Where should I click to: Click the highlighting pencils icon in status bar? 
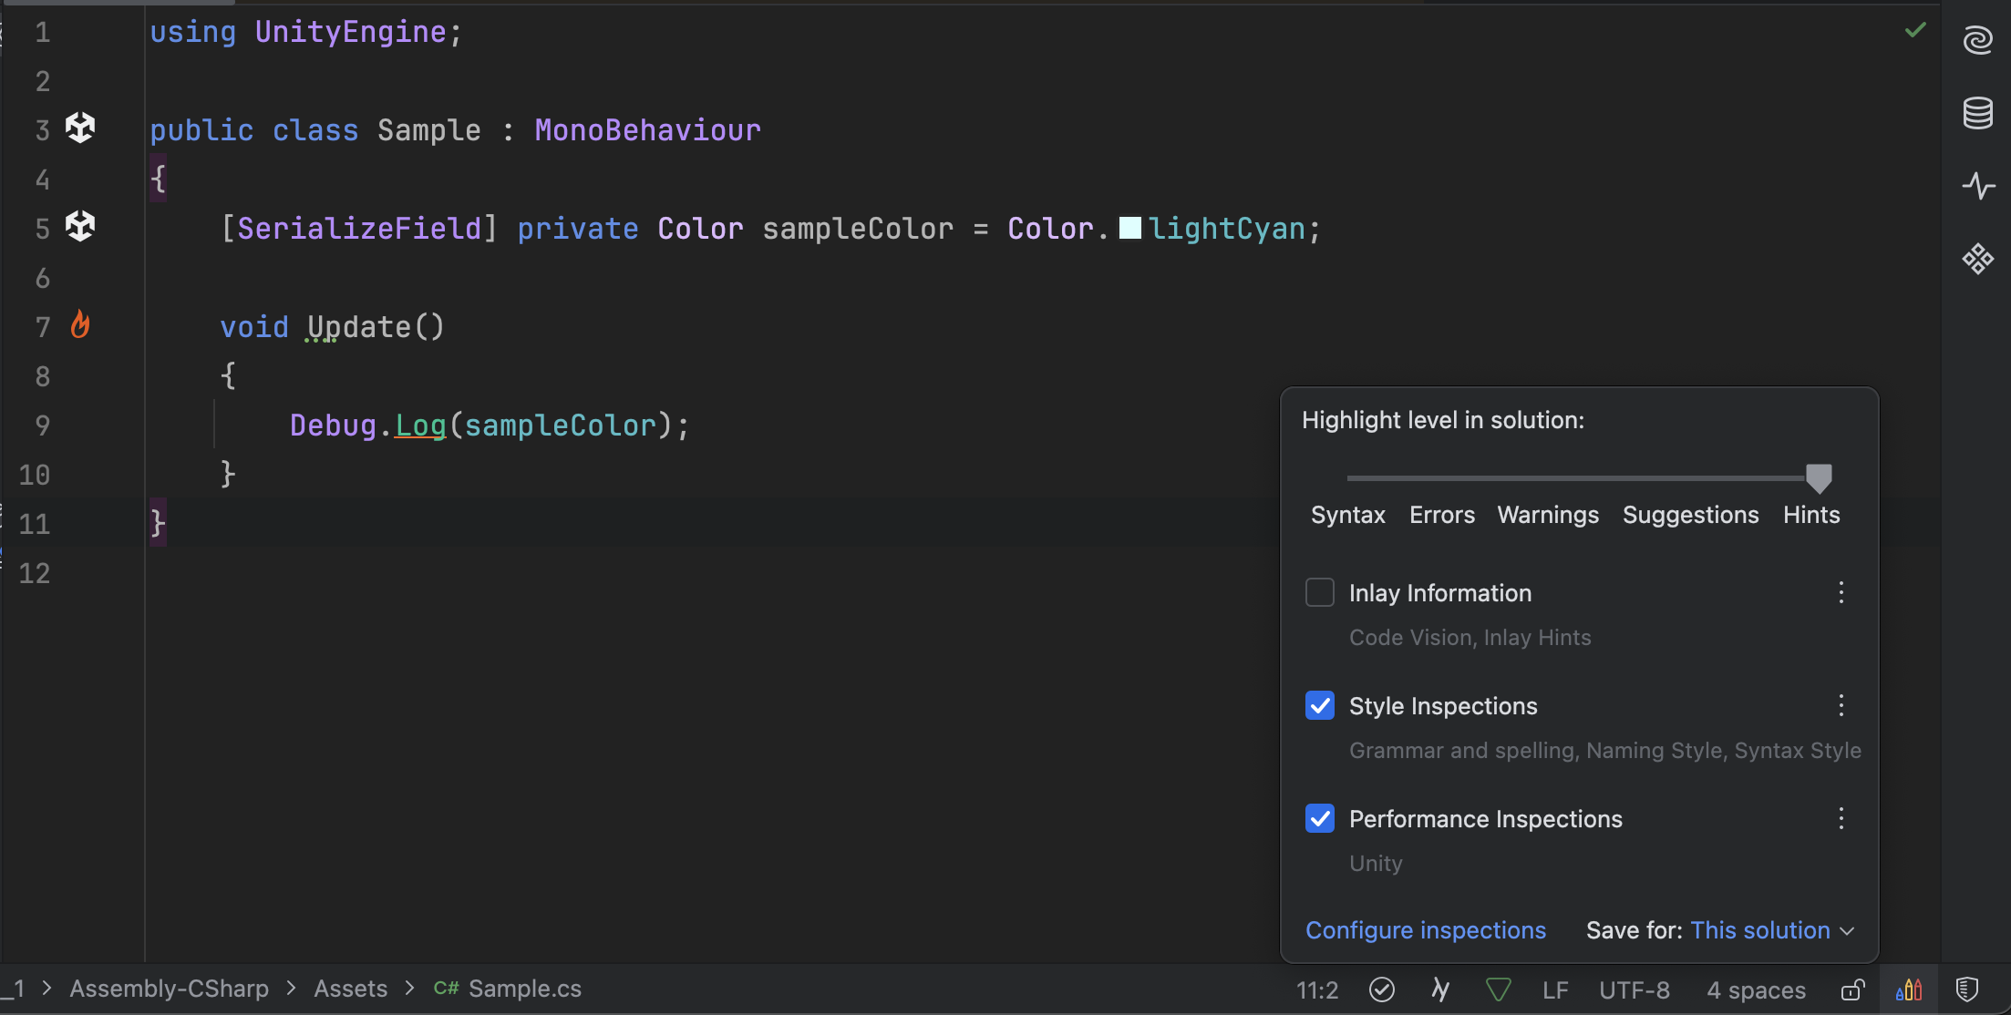[x=1908, y=989]
